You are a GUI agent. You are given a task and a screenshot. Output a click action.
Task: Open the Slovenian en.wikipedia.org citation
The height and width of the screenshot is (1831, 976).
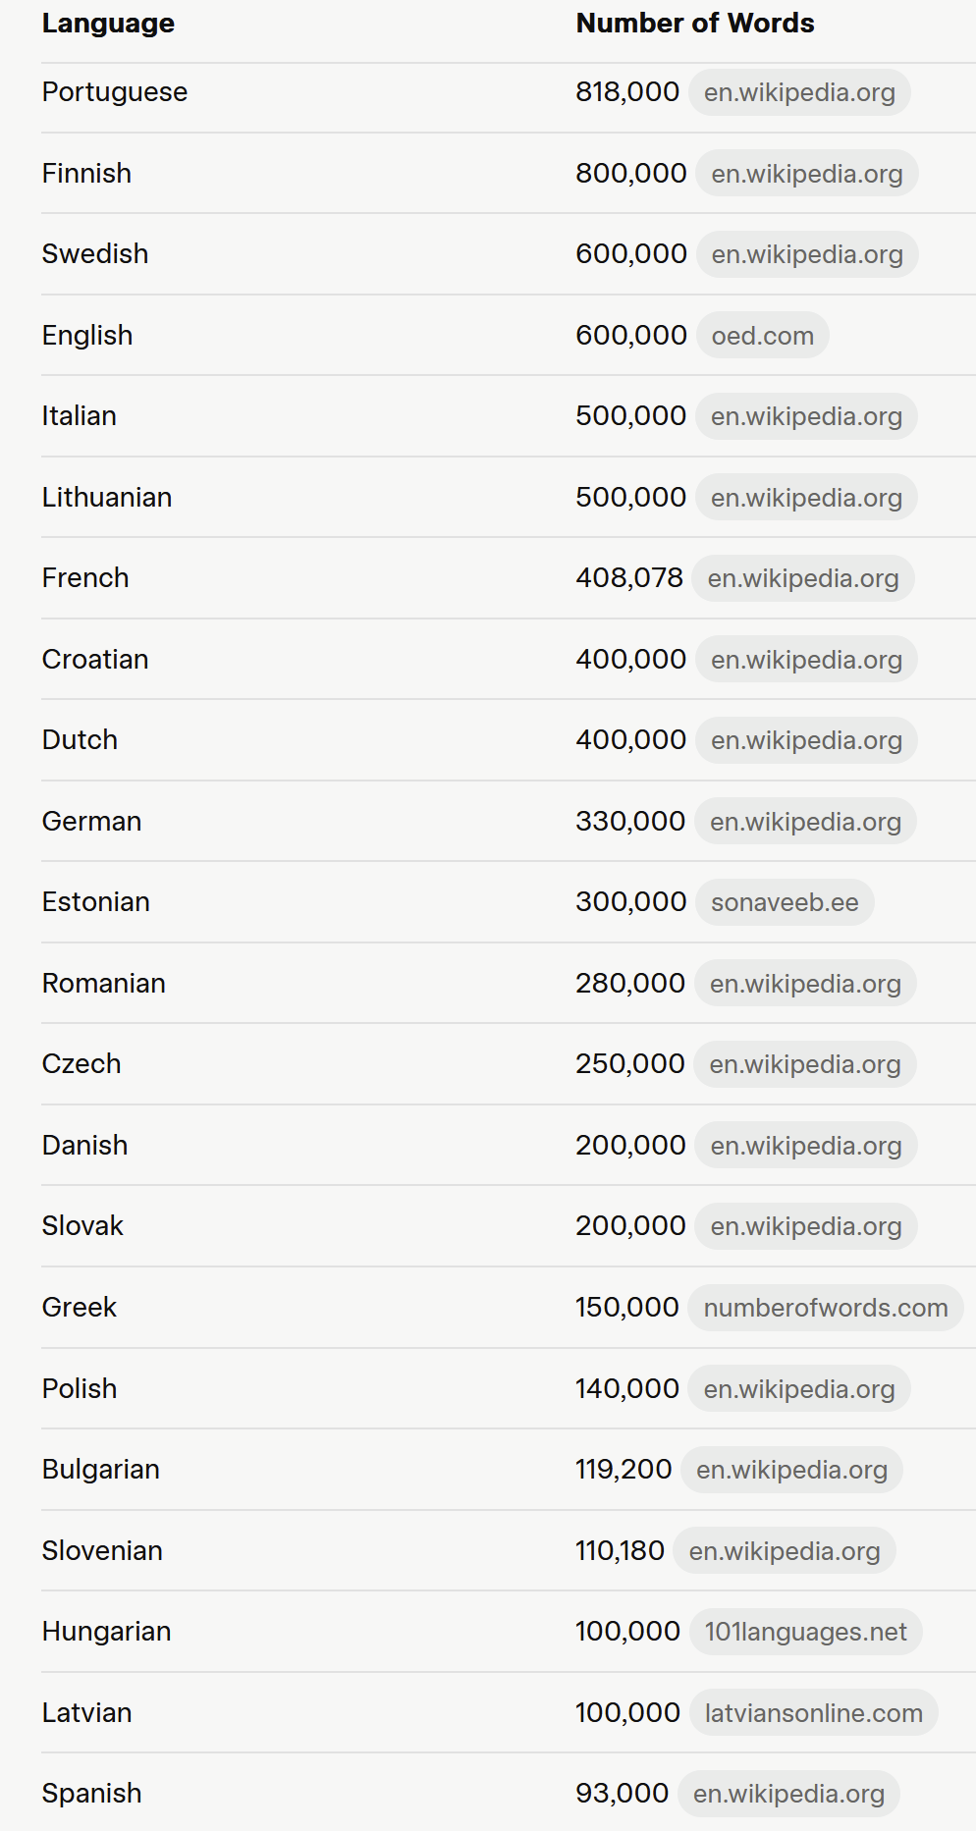click(x=784, y=1551)
